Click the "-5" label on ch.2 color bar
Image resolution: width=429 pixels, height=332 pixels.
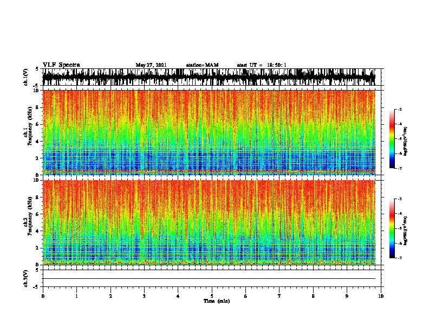(400, 228)
